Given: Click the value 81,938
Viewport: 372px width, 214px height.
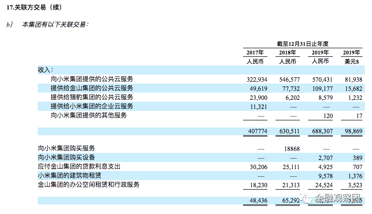Looking at the screenshot, I should 353,79.
